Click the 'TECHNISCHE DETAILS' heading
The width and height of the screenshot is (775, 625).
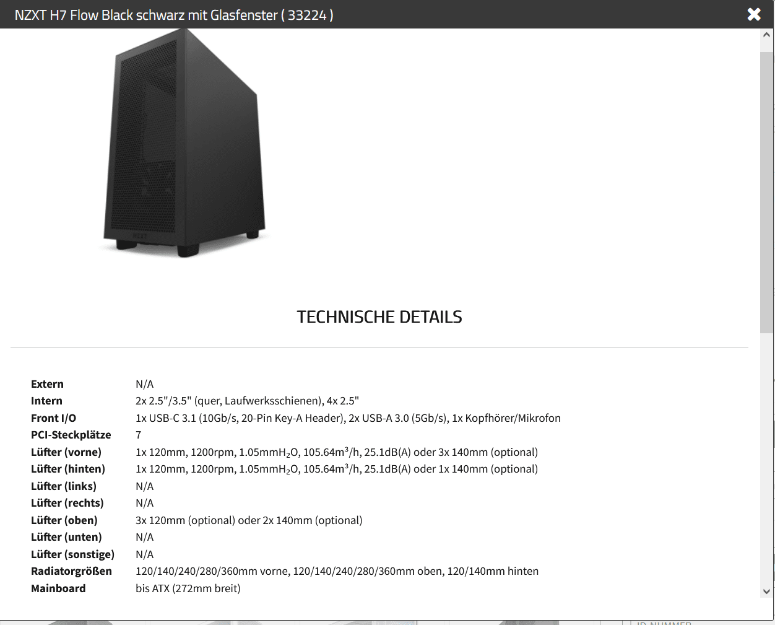[x=379, y=317]
